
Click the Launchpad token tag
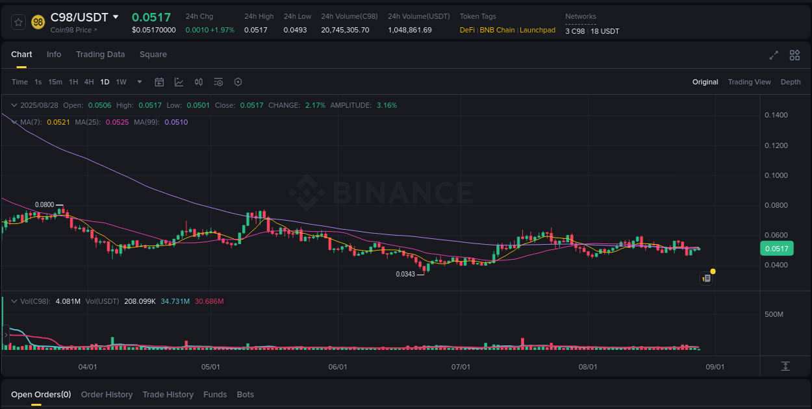pos(537,30)
